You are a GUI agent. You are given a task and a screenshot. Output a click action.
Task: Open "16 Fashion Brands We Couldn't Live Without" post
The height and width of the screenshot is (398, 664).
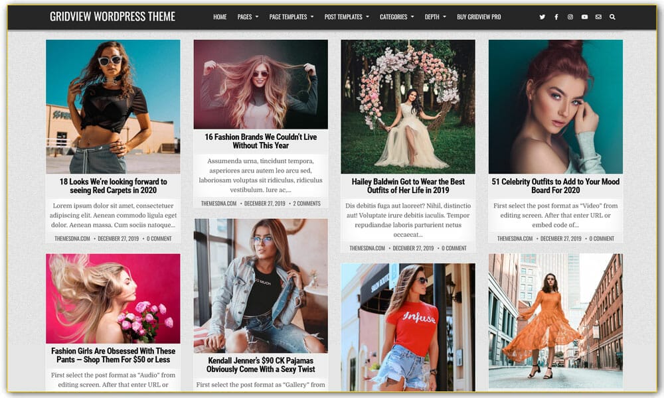[260, 141]
